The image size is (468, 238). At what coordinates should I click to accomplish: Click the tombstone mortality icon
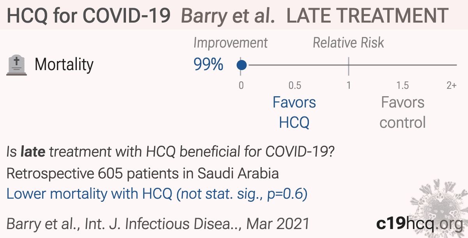tap(17, 65)
